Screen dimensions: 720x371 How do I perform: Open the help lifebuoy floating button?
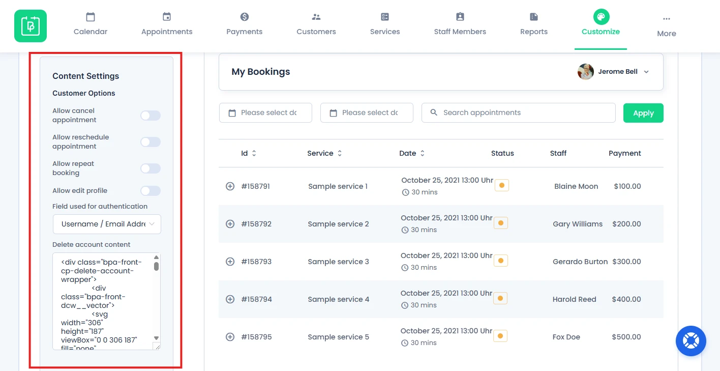tap(691, 341)
